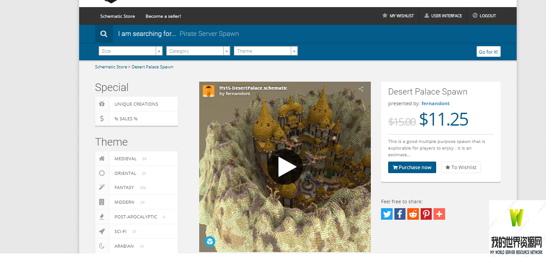Click ffs15-DesertPalace.schematic title in viewer
The height and width of the screenshot is (257, 546).
(x=253, y=88)
